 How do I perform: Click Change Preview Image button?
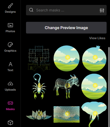66,28
